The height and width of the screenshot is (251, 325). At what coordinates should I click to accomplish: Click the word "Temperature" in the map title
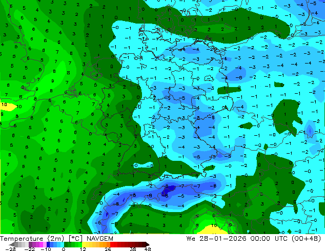[22, 239]
